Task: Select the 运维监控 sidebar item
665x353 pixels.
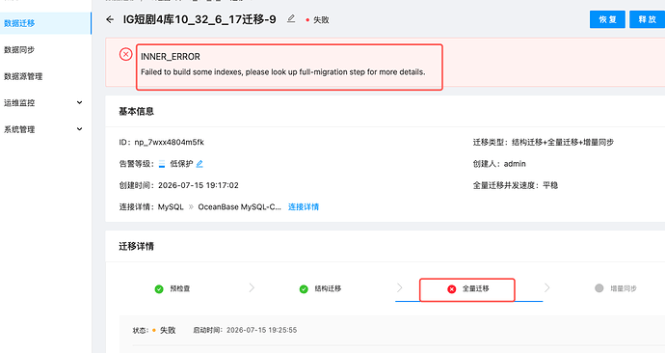Action: pos(19,102)
